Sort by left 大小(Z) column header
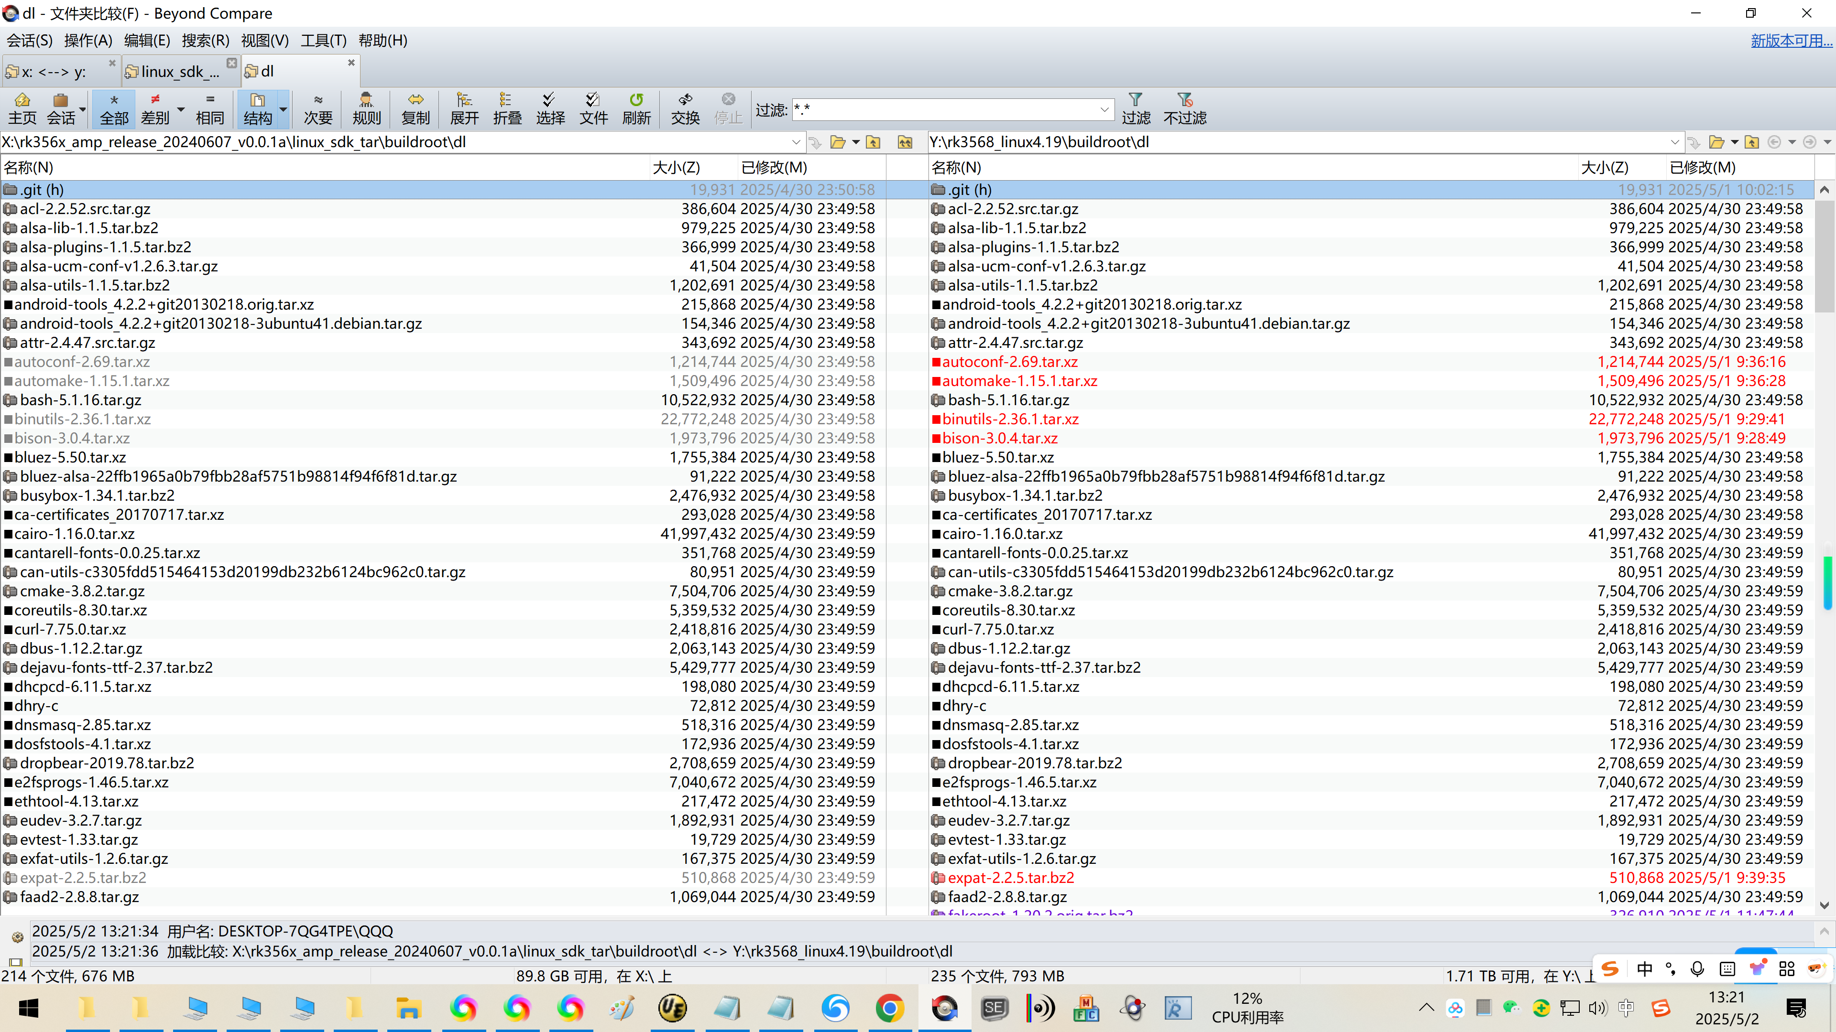Screen dimensions: 1836x1032 (677, 167)
